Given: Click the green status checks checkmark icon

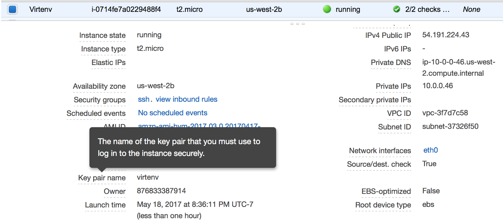Looking at the screenshot, I should click(397, 9).
